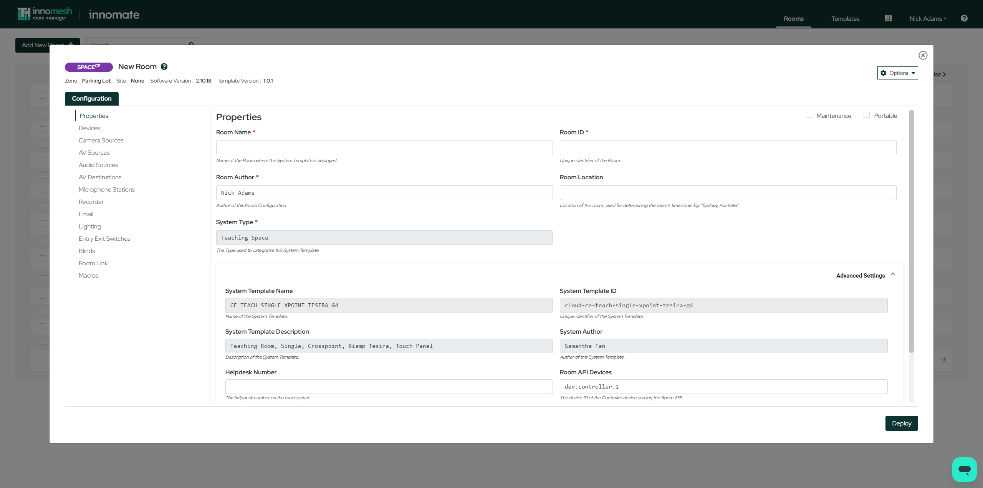Click the System Type field

[384, 238]
